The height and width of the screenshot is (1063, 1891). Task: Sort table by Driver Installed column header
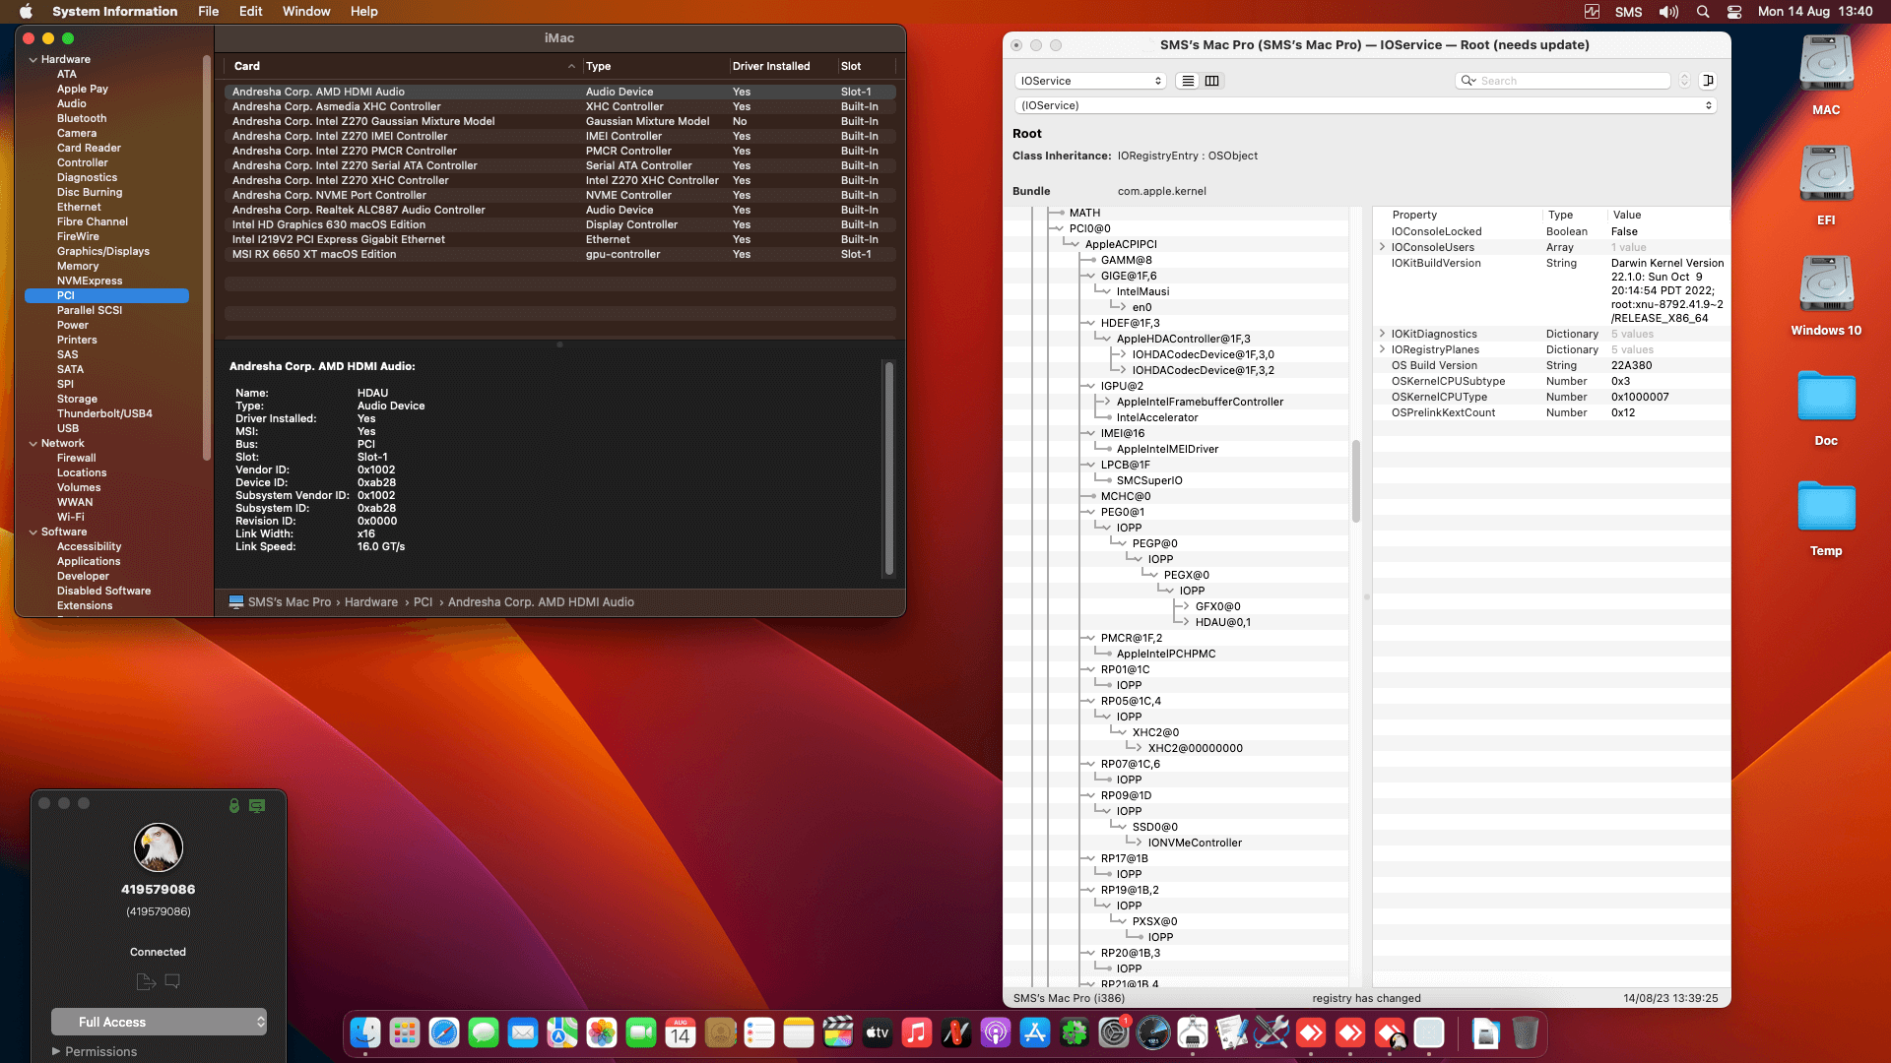pyautogui.click(x=782, y=66)
